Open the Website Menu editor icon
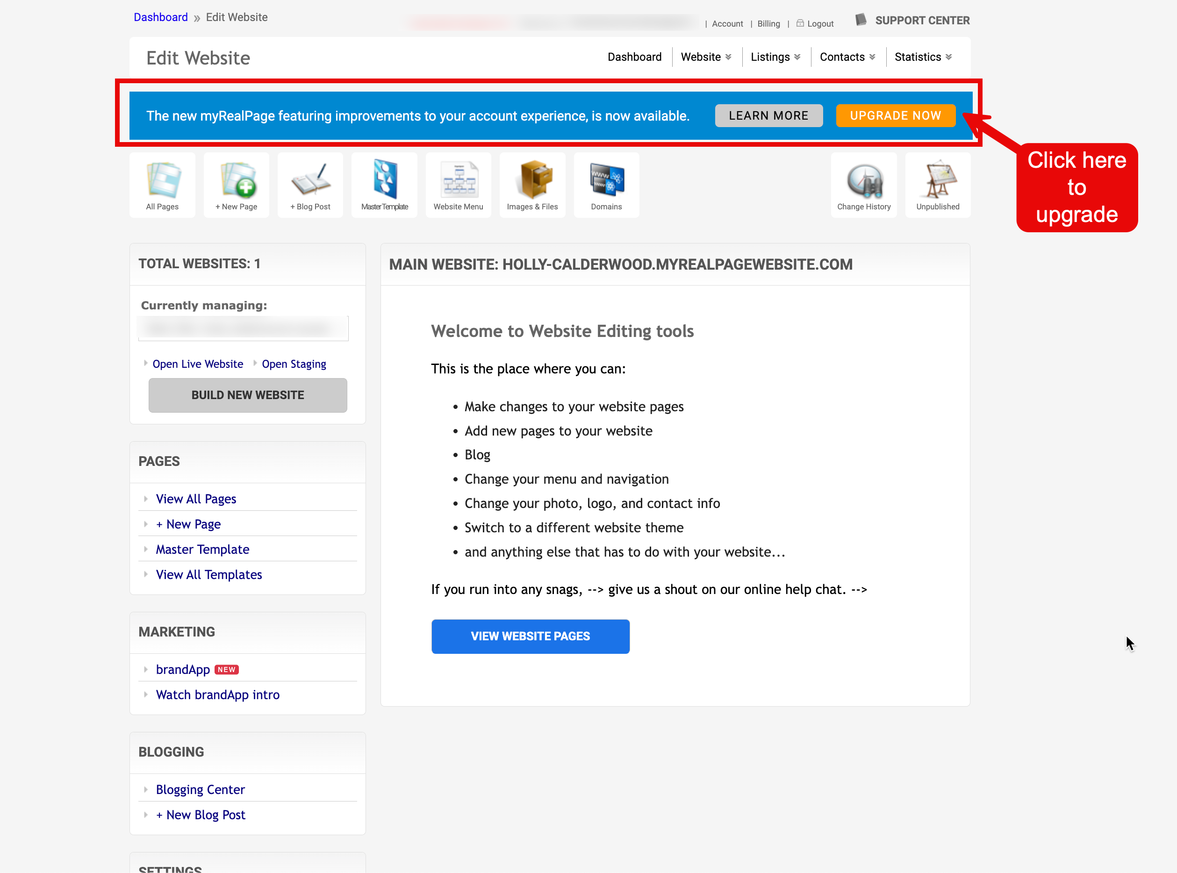The image size is (1177, 873). (458, 184)
